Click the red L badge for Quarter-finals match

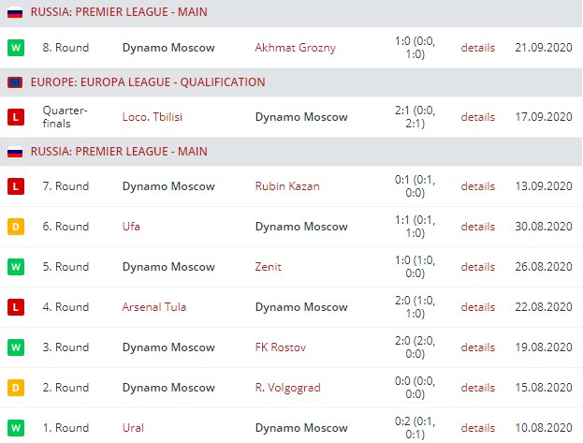click(x=15, y=117)
